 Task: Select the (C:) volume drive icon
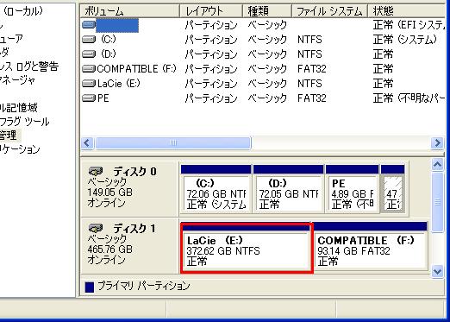pyautogui.click(x=89, y=39)
